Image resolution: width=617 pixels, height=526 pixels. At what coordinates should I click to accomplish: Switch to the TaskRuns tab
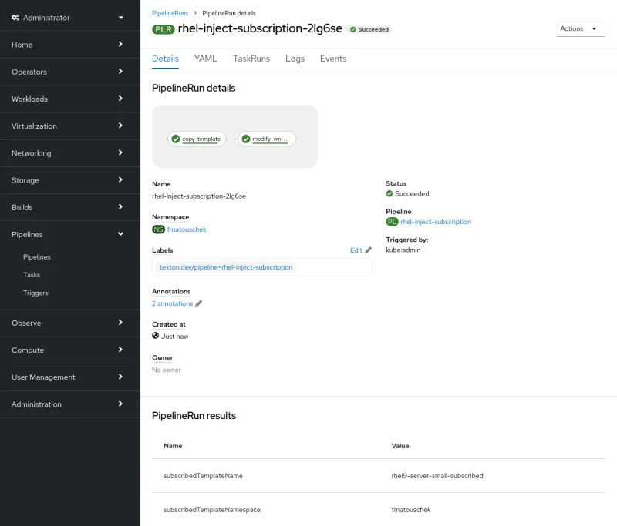(251, 59)
